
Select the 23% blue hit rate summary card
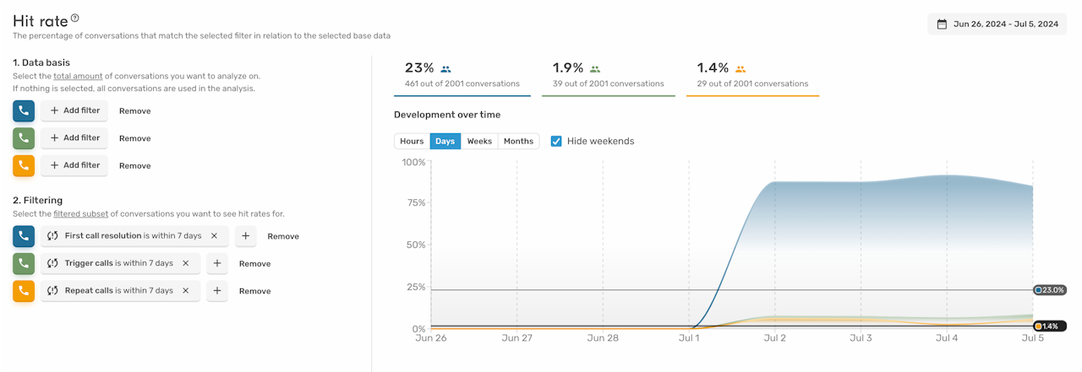[462, 75]
